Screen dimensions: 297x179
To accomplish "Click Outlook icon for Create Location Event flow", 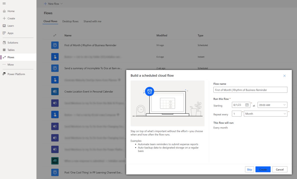I will pos(55,91).
